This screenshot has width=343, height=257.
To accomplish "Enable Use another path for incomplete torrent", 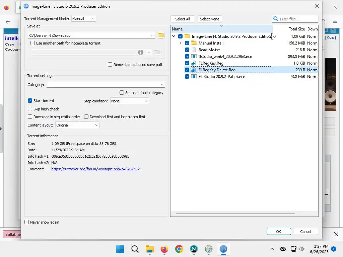I will [x=32, y=43].
